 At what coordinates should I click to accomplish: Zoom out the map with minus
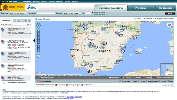(x=38, y=51)
